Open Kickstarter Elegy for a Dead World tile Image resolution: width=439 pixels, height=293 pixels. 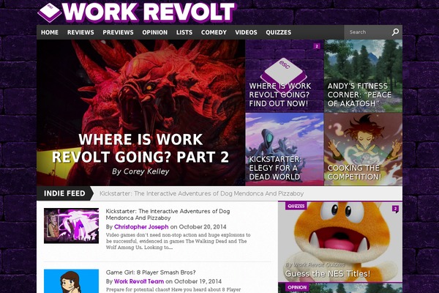tap(285, 149)
